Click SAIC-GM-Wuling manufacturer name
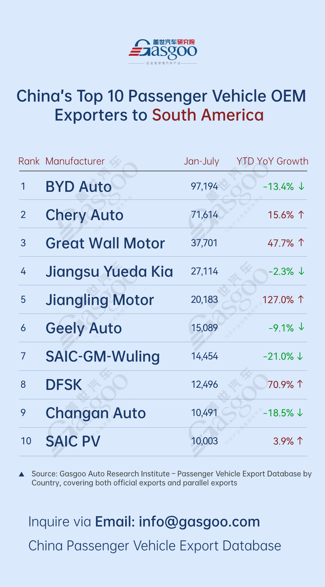Viewport: 325px width, 587px height. tap(103, 356)
